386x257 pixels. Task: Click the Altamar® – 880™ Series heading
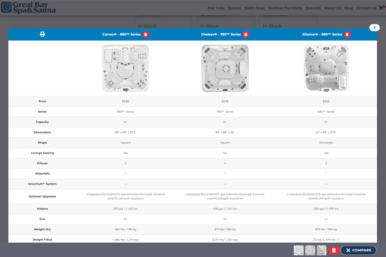(322, 34)
